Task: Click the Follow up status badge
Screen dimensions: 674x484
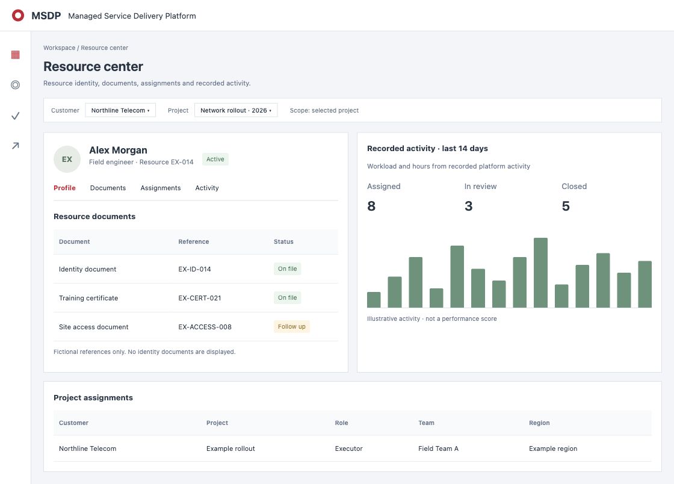Action: click(x=291, y=326)
